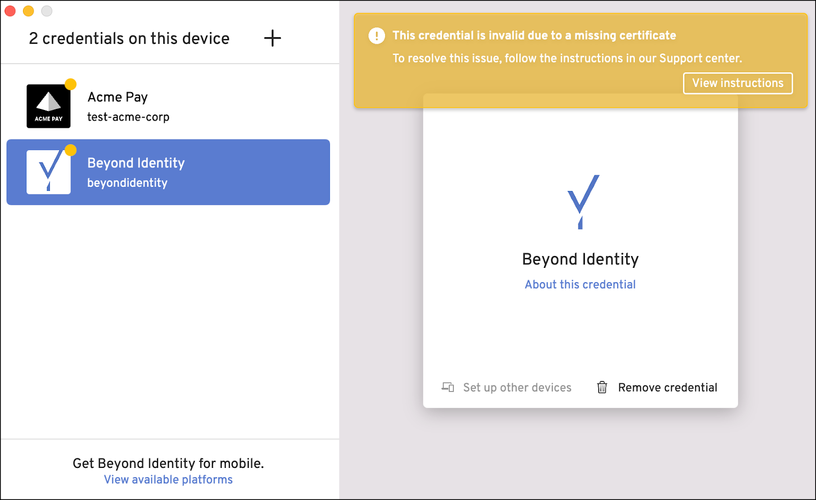Open View available platforms link
Screen dimensions: 816x500
(x=168, y=479)
